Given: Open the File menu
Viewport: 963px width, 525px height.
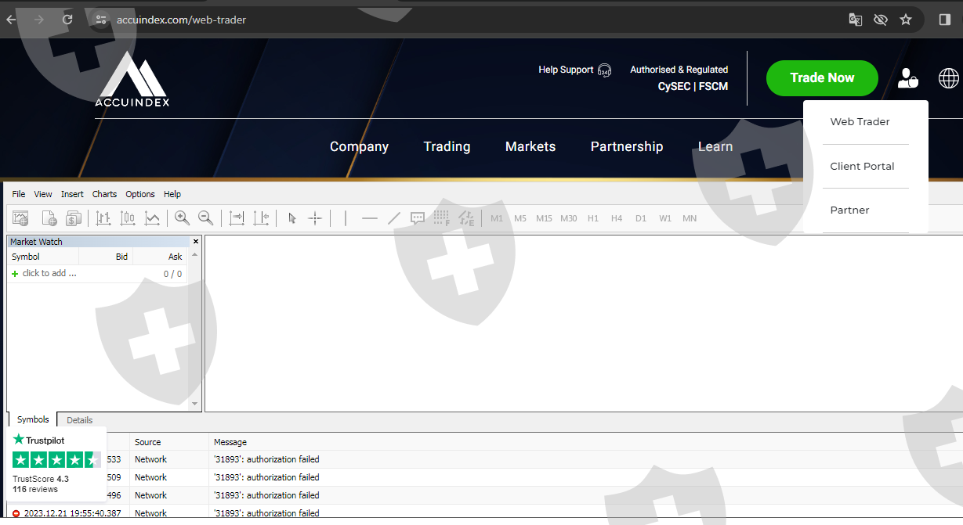Looking at the screenshot, I should (19, 194).
